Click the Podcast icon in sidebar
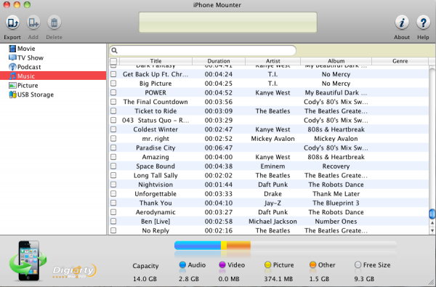 (12, 67)
